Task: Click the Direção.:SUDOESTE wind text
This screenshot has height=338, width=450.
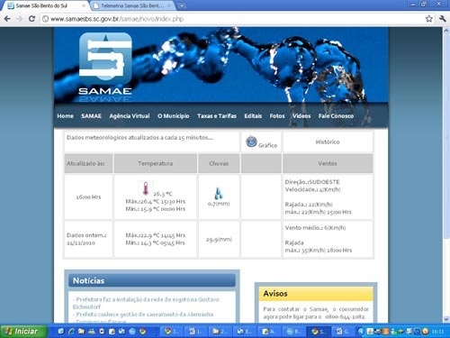Action: [x=312, y=182]
